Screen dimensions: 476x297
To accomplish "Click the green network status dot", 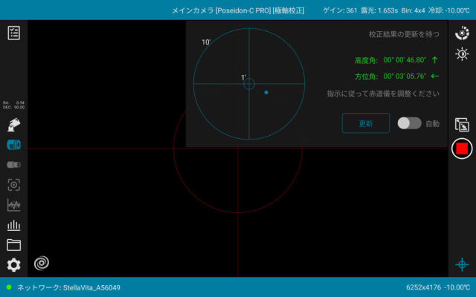I will (9, 287).
